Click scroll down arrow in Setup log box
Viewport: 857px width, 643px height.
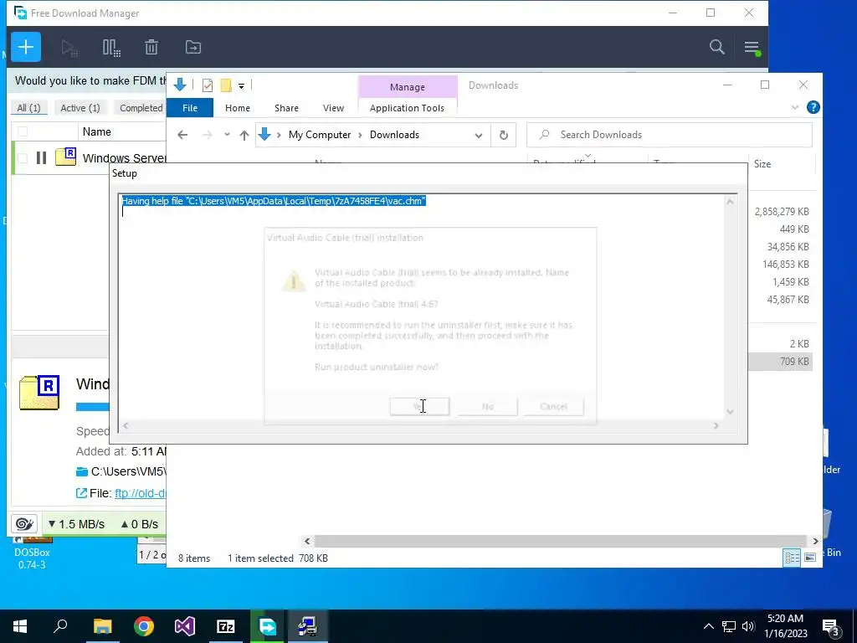pyautogui.click(x=730, y=412)
